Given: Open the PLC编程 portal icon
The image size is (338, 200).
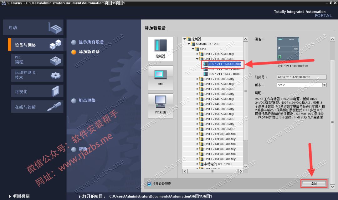Looking at the screenshot, I should [34, 60].
